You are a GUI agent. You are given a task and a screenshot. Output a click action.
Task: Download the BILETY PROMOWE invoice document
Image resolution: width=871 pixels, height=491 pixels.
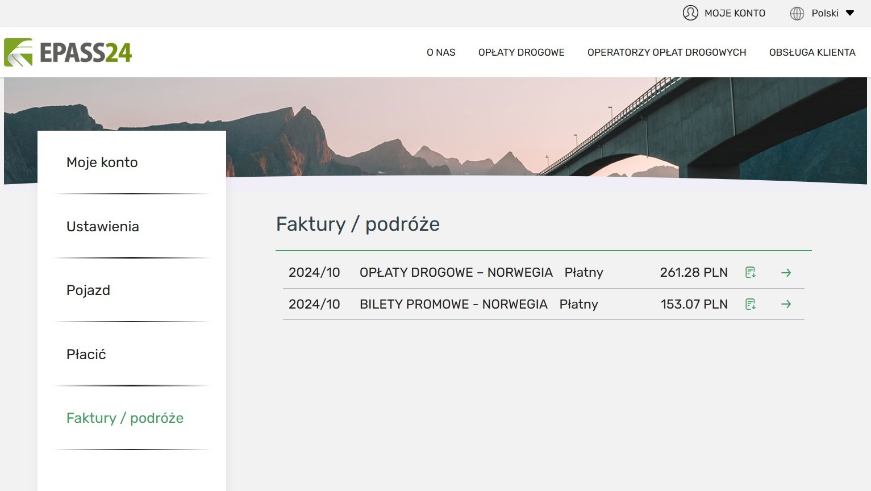pos(751,304)
